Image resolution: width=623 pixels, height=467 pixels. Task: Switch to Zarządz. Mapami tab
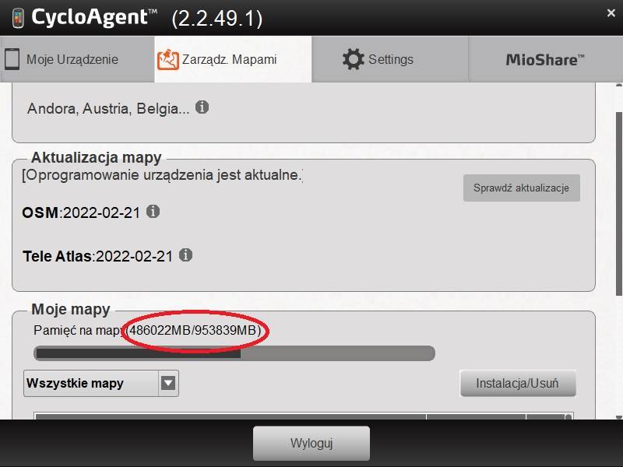[233, 60]
